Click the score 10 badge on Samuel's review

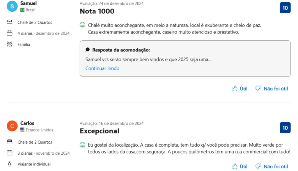point(285,8)
